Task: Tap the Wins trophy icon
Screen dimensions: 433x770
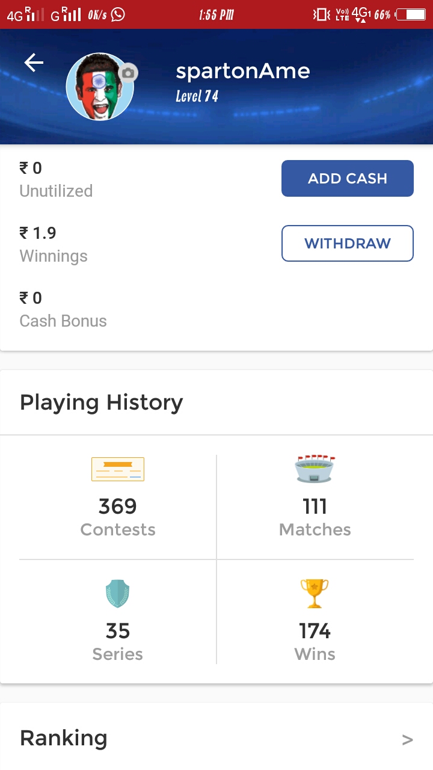Action: 315,594
